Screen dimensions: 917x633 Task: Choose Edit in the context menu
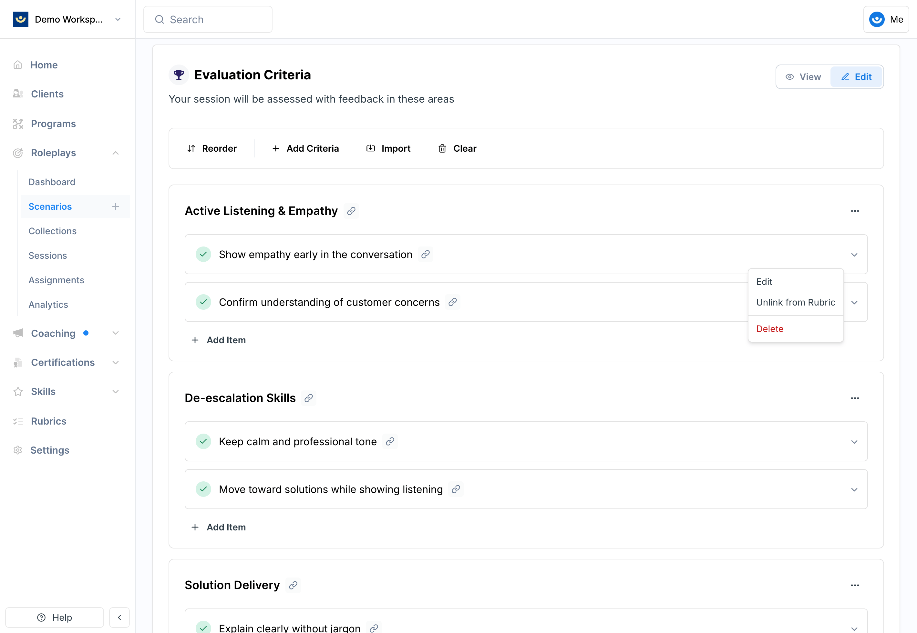(796, 282)
